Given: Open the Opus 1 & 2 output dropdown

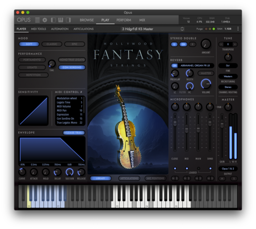Looking at the screenshot, I should 228,169.
